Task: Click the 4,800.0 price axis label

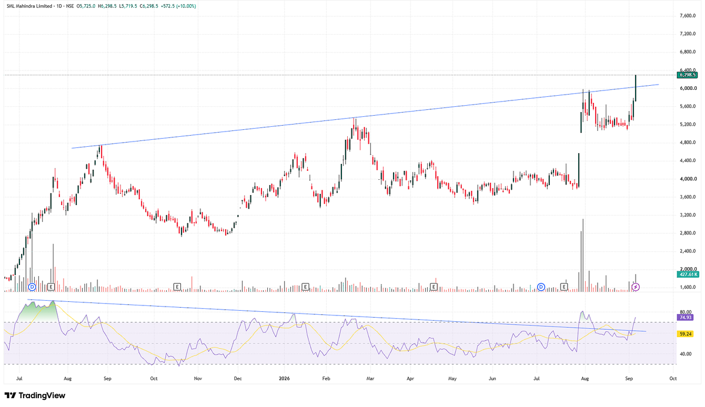Action: pos(687,143)
